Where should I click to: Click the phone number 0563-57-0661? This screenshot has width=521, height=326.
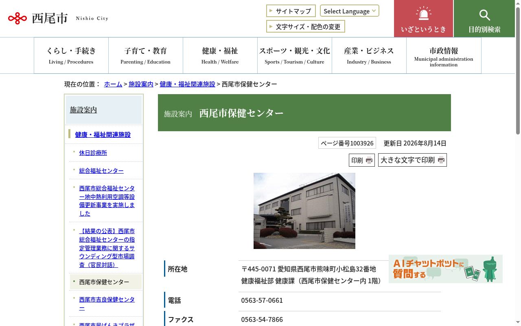click(x=262, y=300)
